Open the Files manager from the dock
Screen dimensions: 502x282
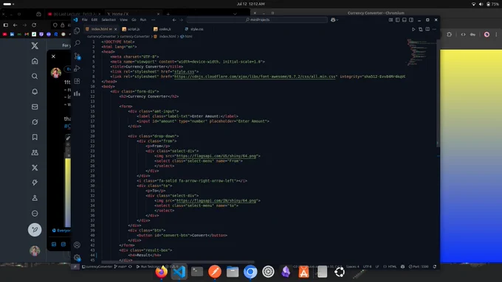(x=233, y=272)
